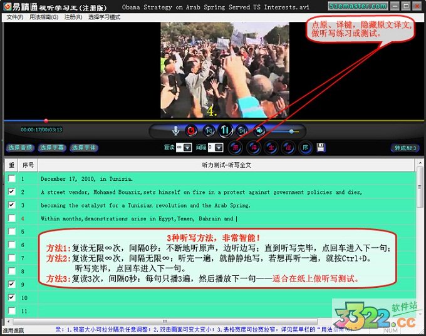Adjust the volume slider handle
Screen dimensions: 426x336
291,131
